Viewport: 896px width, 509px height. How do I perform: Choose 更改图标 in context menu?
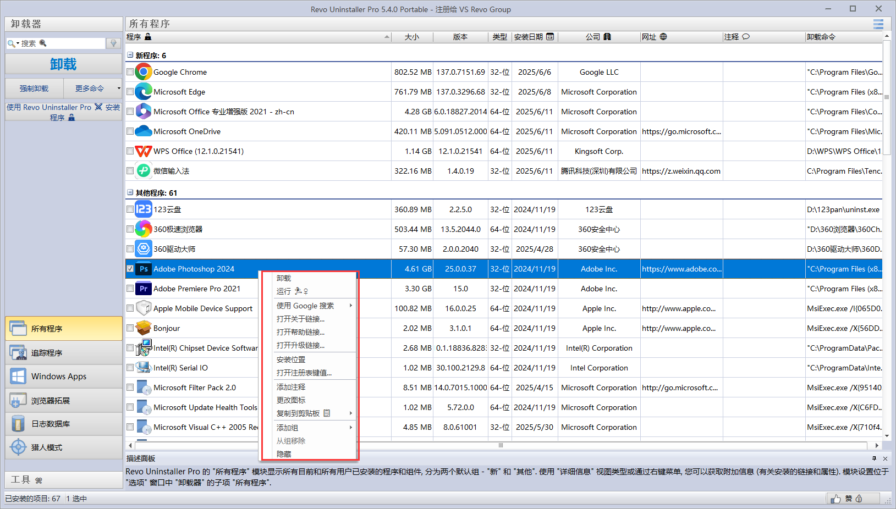point(291,400)
